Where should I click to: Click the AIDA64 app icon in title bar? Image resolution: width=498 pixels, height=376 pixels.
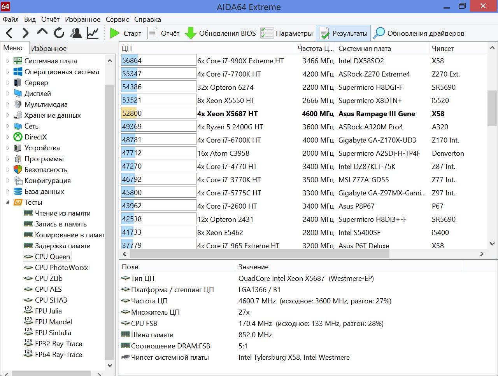(x=5, y=6)
